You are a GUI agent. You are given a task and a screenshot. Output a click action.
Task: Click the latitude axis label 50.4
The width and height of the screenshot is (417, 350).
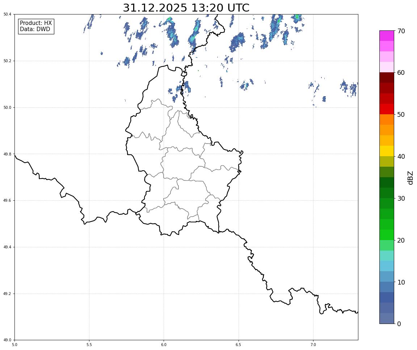tap(7, 14)
